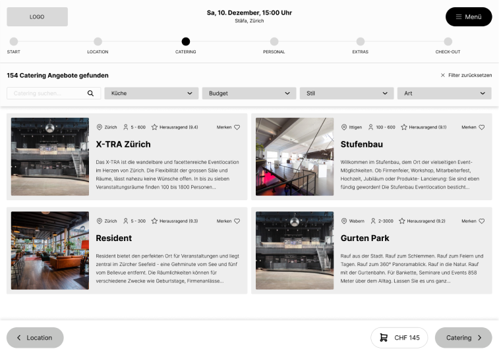Toggle Merken heart on Gurten Park
This screenshot has width=499, height=355.
click(x=482, y=221)
